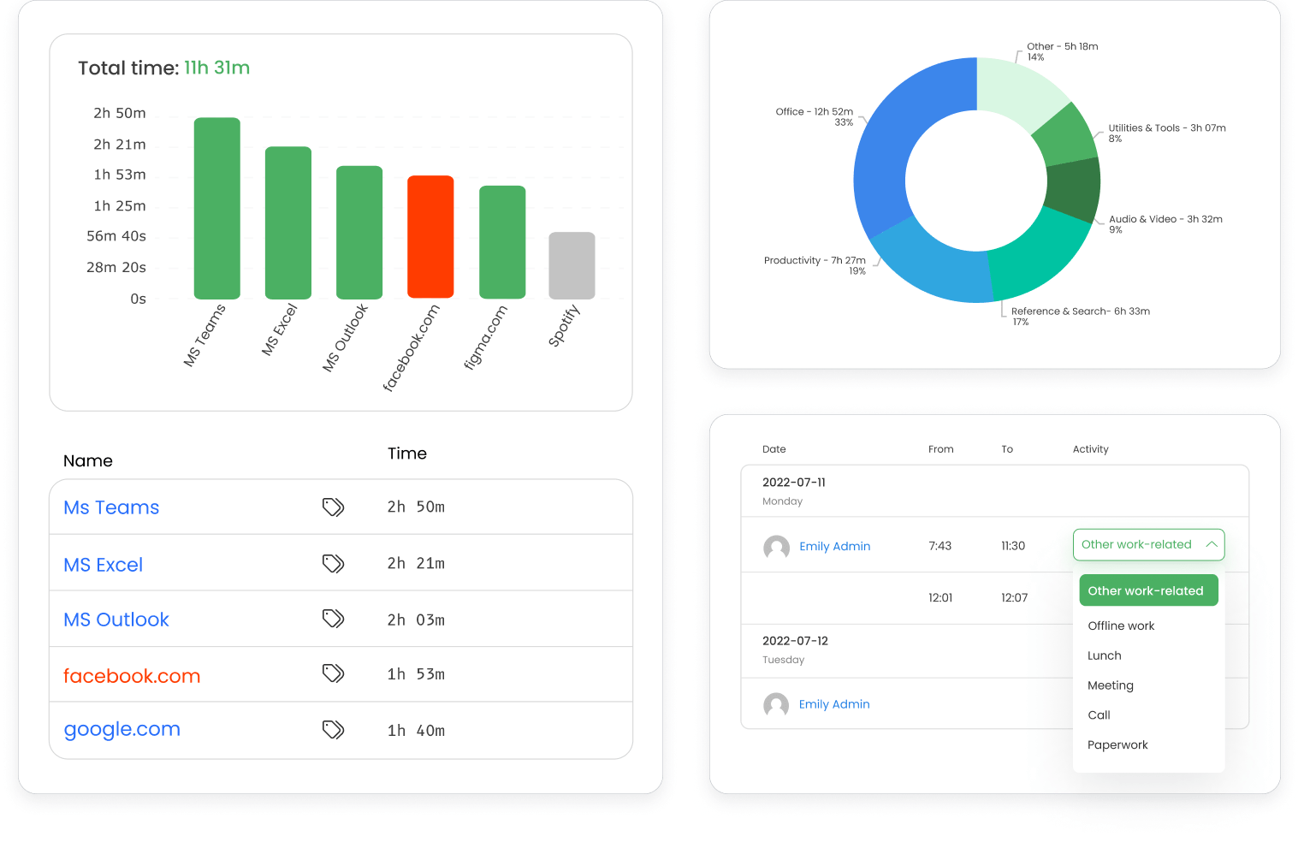Open Emily Admin link on Monday entry
Screen dimensions: 1298x842
pyautogui.click(x=834, y=546)
